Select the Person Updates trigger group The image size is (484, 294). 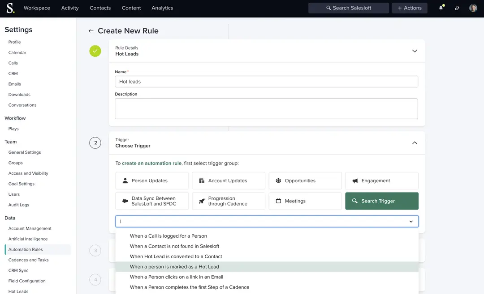click(x=152, y=181)
